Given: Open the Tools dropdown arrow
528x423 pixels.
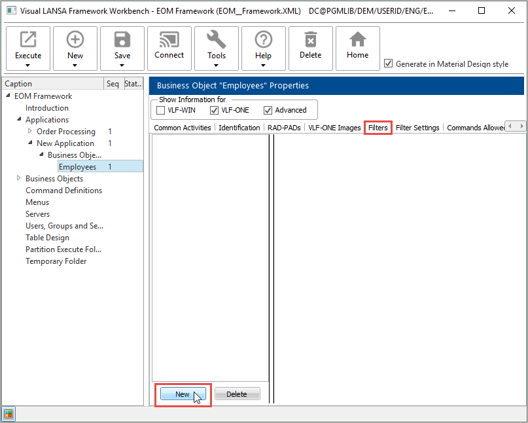Looking at the screenshot, I should click(x=216, y=65).
